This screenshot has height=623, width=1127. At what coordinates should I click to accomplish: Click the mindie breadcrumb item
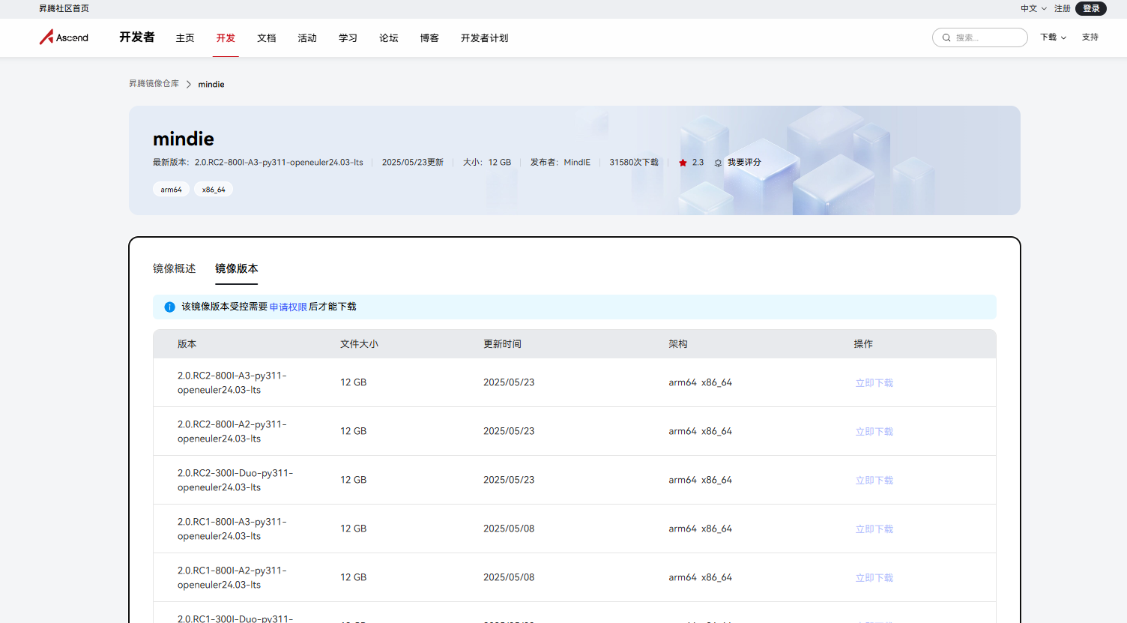pyautogui.click(x=211, y=85)
